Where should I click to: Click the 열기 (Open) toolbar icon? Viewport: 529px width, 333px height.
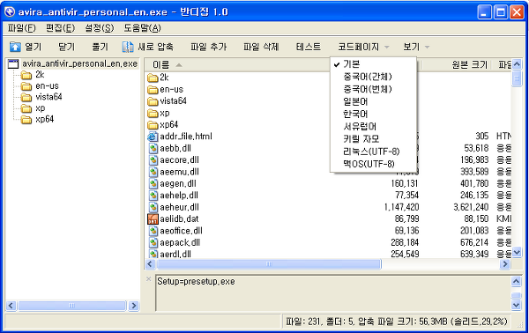click(15, 47)
